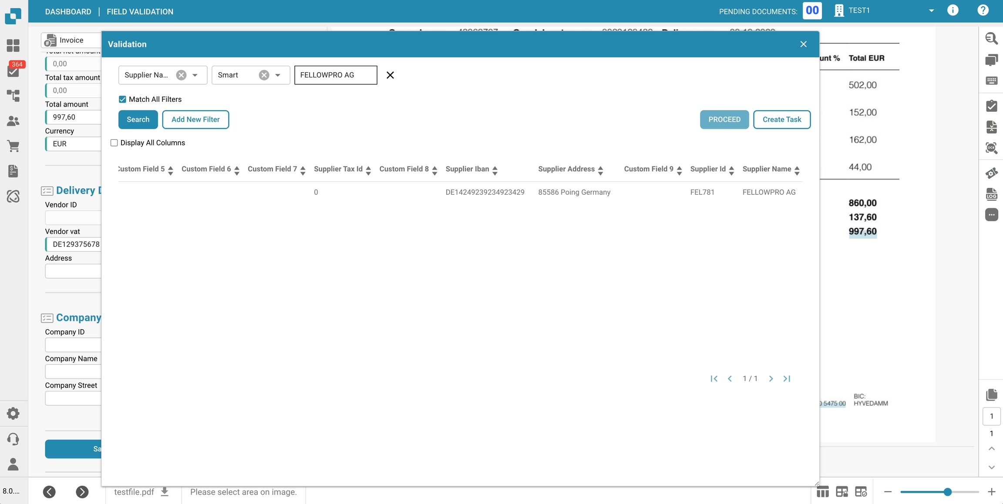Expand the Supplier Name filter dropdown

tap(195, 75)
